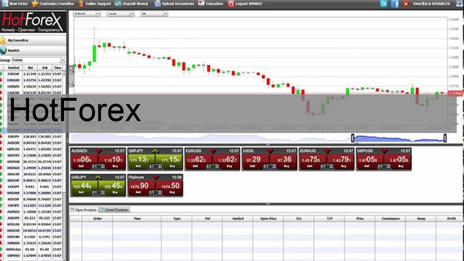Click highlighted blue range in chart navigator

point(399,138)
